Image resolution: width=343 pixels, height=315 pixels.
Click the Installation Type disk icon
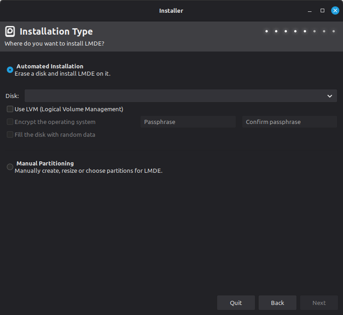(x=10, y=31)
